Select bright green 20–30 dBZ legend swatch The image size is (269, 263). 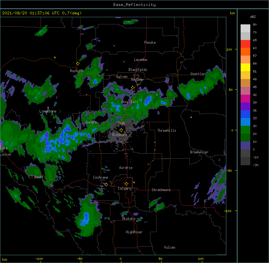(245, 130)
